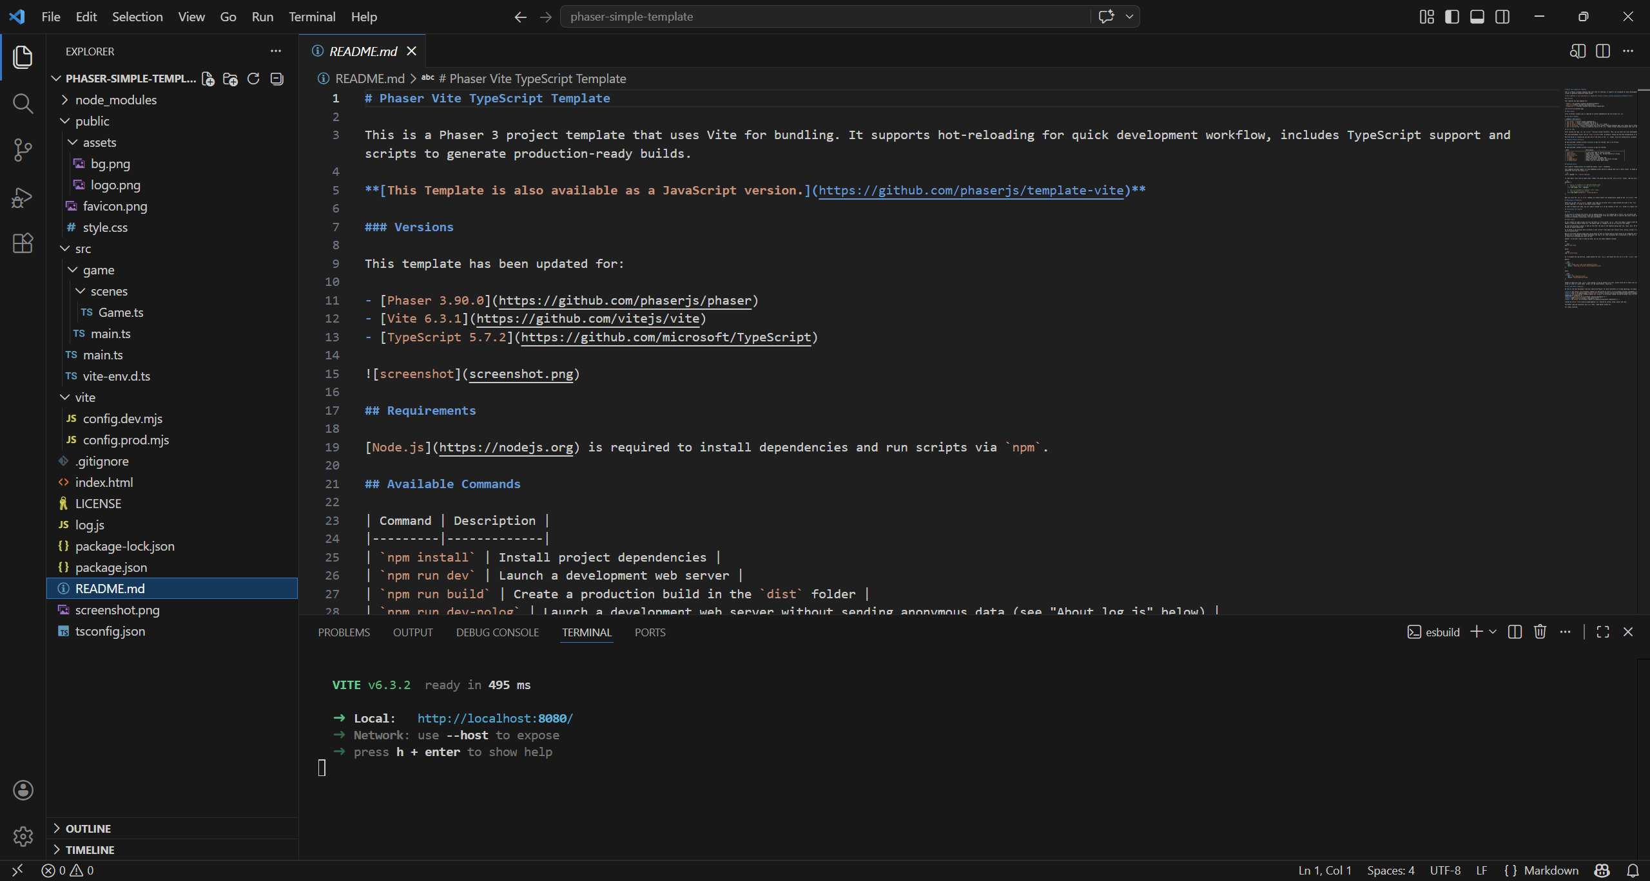Image resolution: width=1650 pixels, height=881 pixels.
Task: Open the new terminal launch profile dropdown
Action: 1493,632
